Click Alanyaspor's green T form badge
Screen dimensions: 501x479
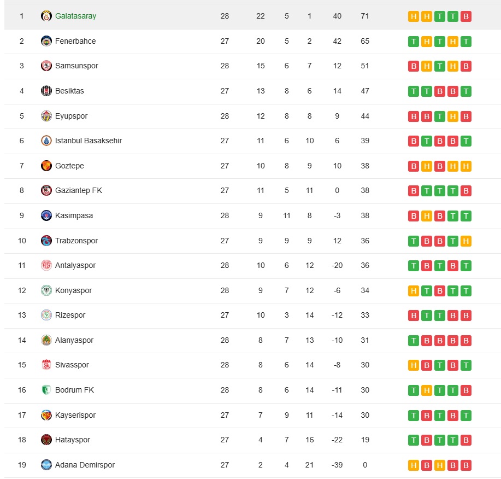click(414, 341)
